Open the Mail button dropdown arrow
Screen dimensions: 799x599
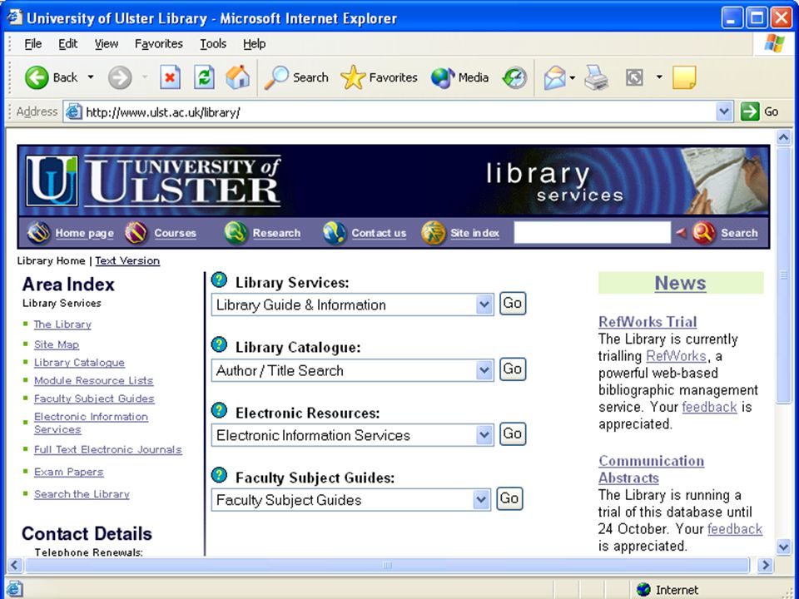tap(573, 78)
